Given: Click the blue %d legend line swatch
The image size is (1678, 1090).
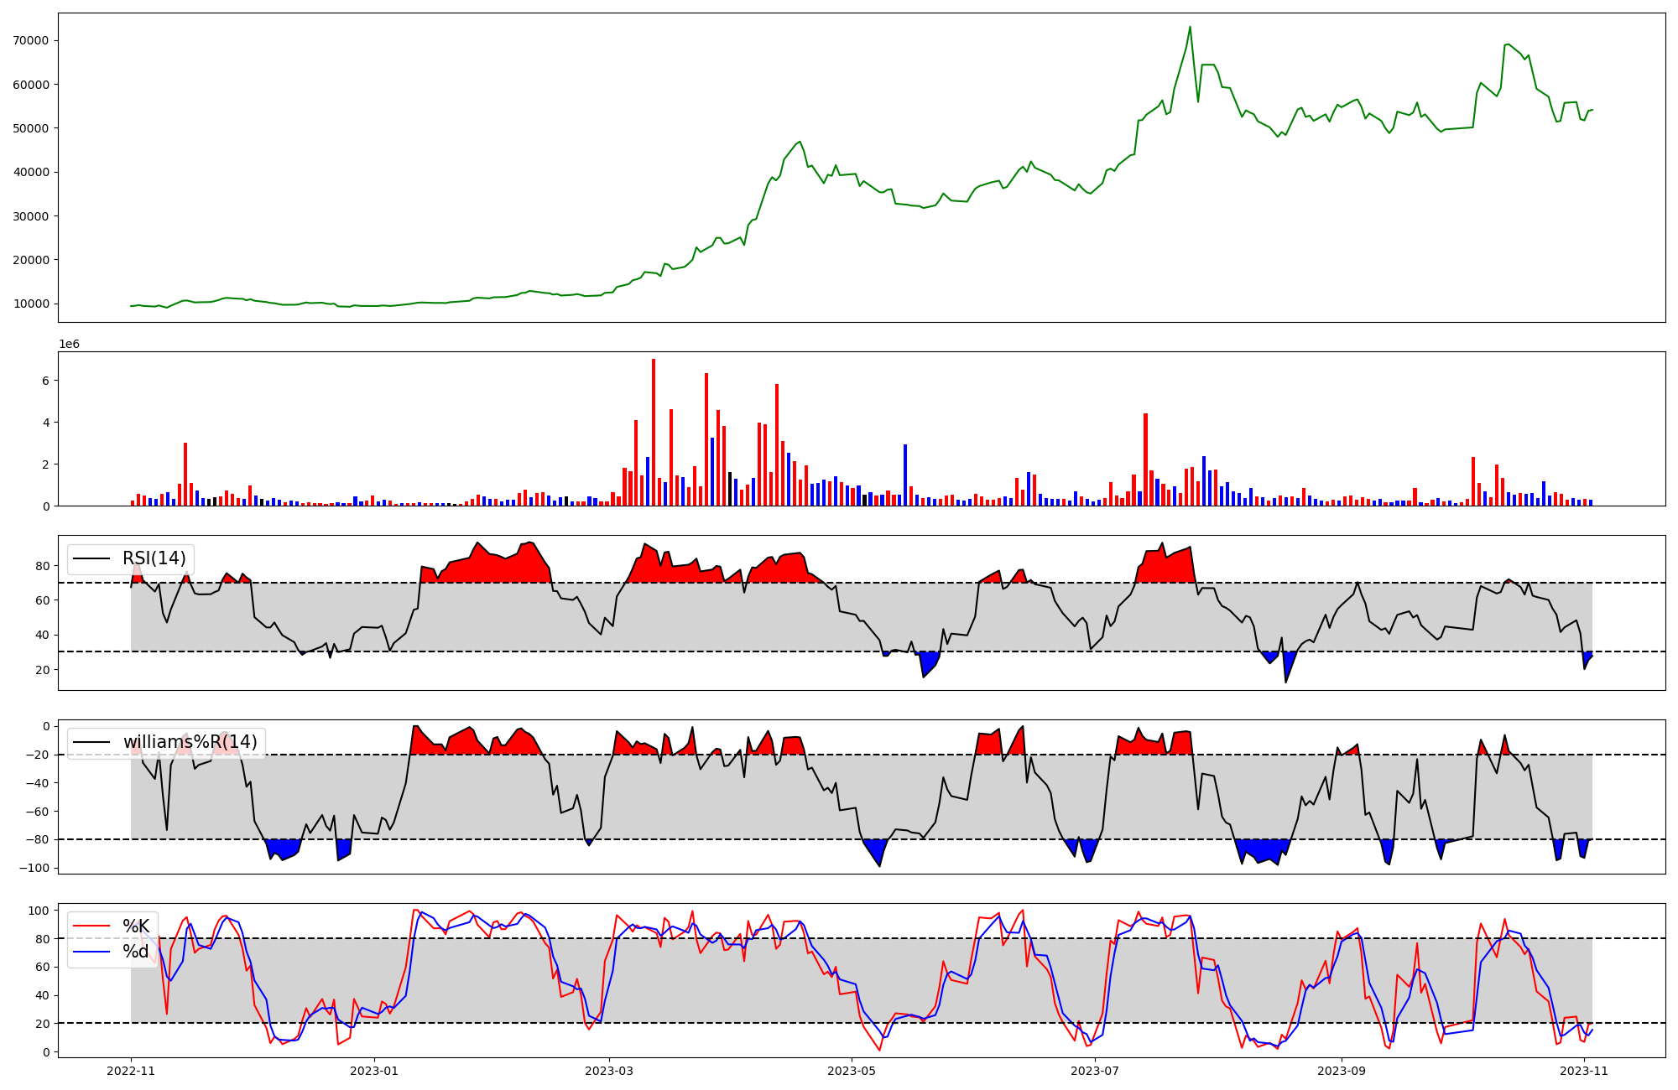Looking at the screenshot, I should [91, 952].
